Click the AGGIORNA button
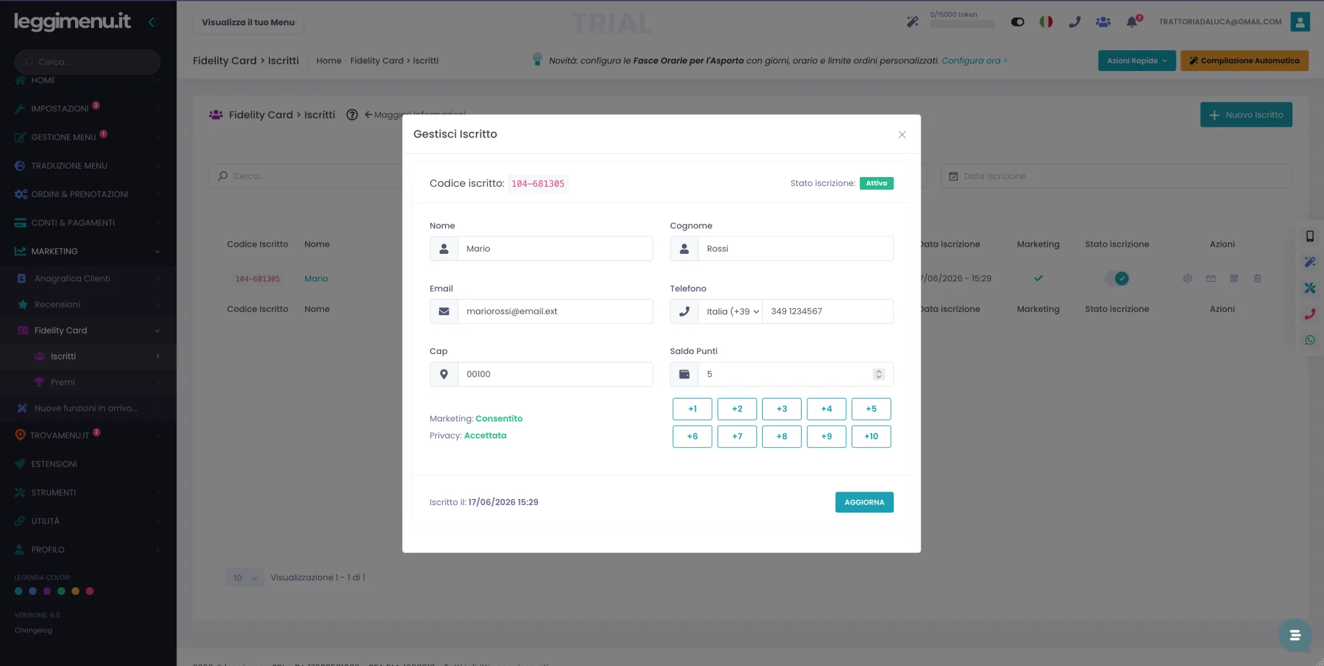Screen dimensions: 1324x666 click(864, 503)
